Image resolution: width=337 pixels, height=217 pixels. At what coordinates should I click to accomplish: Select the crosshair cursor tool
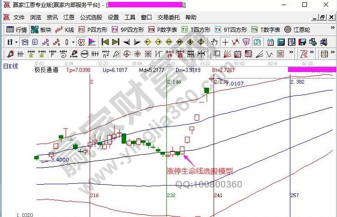coord(225,42)
